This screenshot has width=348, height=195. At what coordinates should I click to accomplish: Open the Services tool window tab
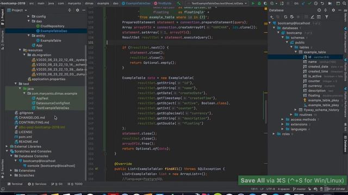pos(37,184)
